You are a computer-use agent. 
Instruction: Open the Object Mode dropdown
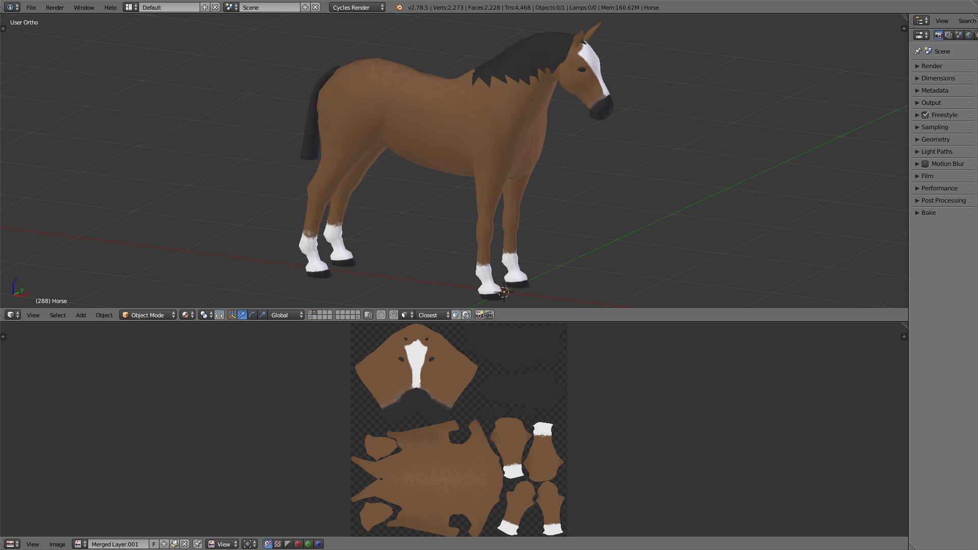148,315
